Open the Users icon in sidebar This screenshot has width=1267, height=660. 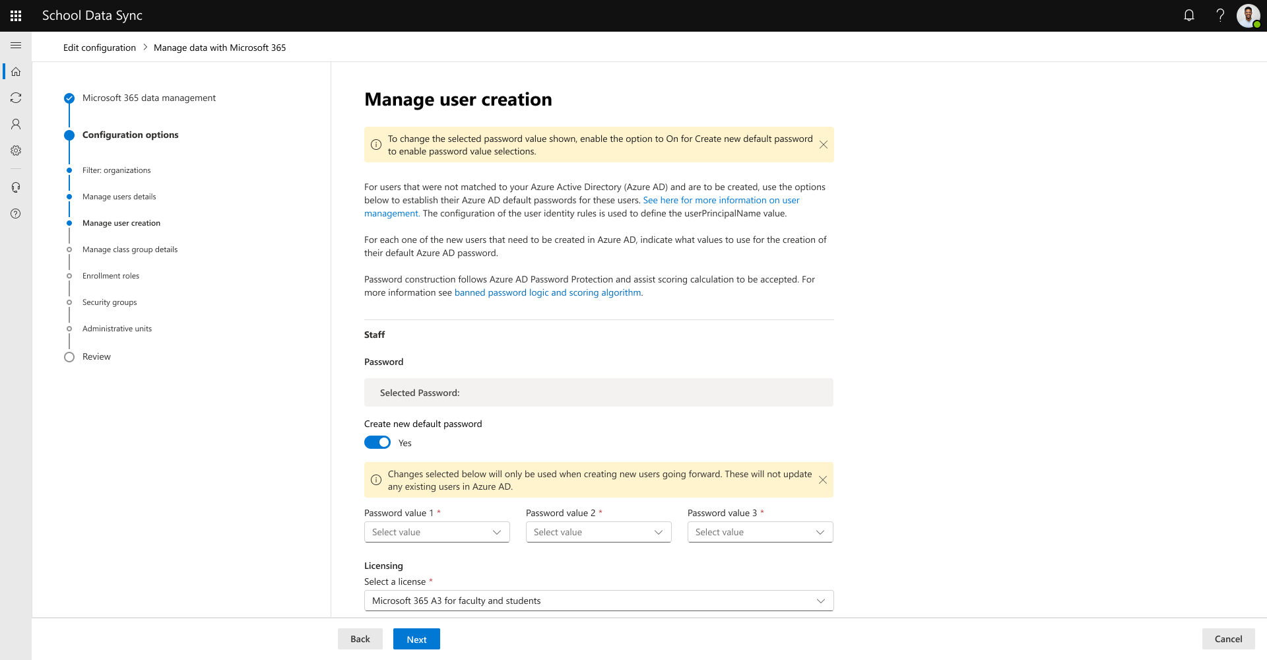coord(16,124)
